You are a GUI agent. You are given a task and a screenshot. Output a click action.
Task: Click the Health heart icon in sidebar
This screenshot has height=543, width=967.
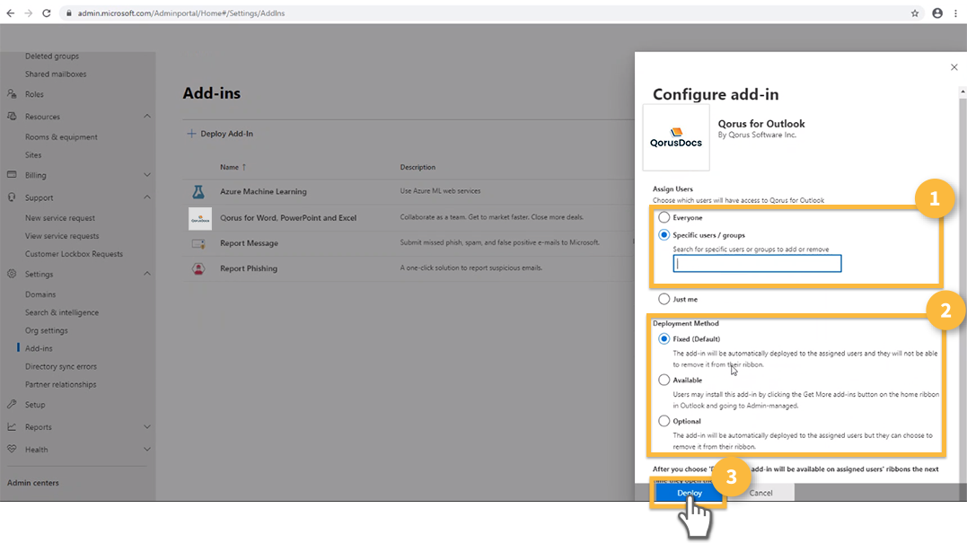coord(12,450)
